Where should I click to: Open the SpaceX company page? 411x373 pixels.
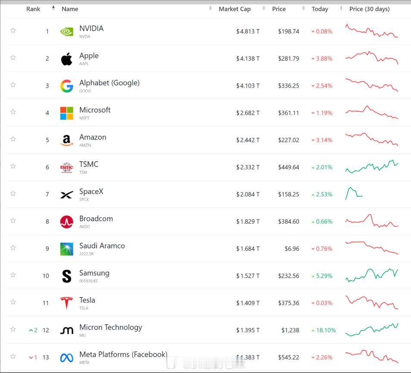tap(91, 191)
